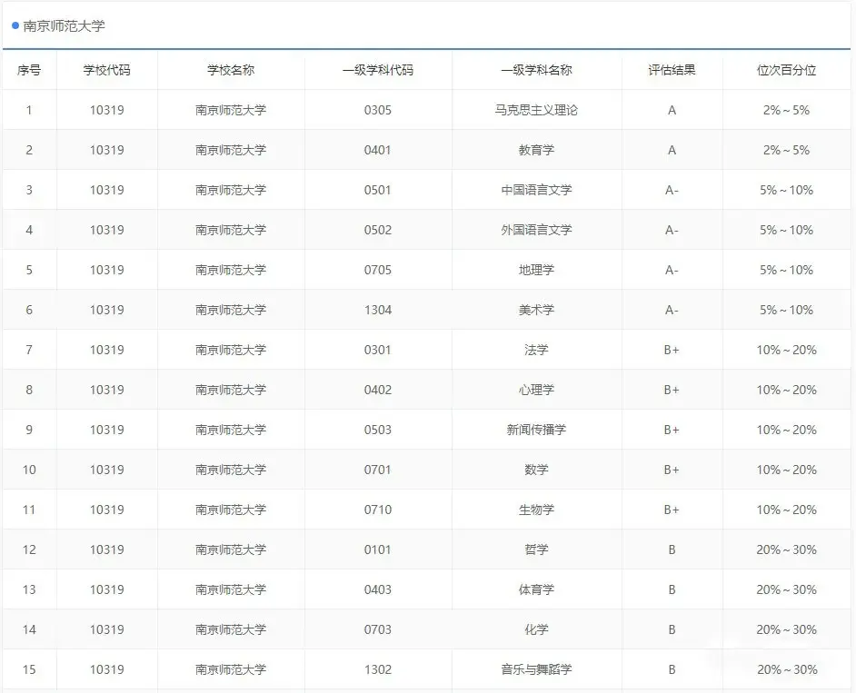Click the 新闻传播学 subject cell
Image resolution: width=856 pixels, height=693 pixels.
pos(537,430)
